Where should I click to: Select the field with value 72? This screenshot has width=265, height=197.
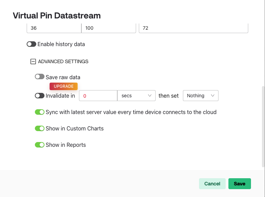pyautogui.click(x=193, y=28)
